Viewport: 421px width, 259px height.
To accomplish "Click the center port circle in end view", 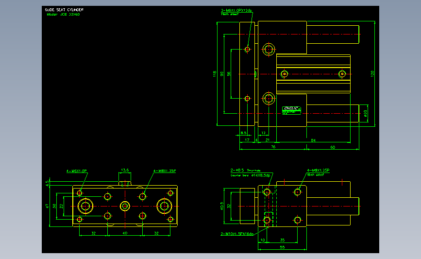I will [125, 207].
